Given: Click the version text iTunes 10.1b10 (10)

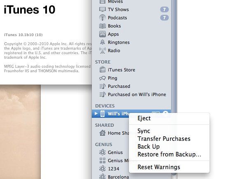Looking at the screenshot, I should [x=23, y=35].
